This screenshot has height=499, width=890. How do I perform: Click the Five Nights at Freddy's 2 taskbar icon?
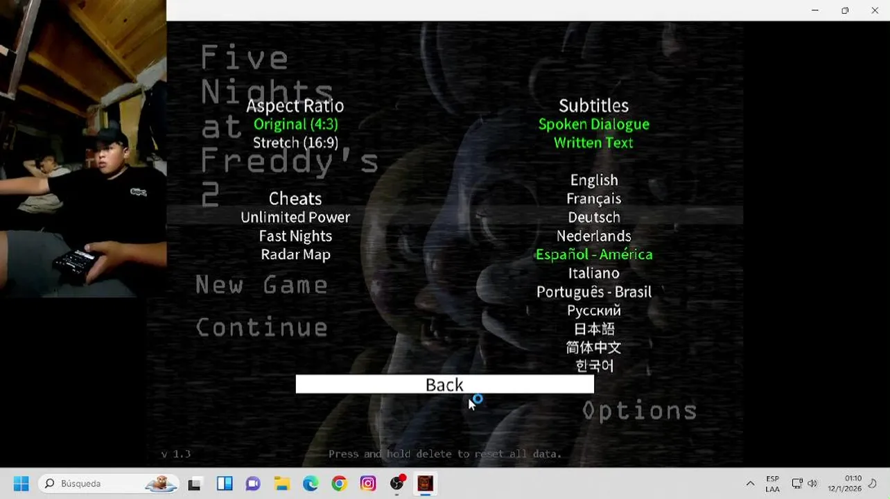426,484
